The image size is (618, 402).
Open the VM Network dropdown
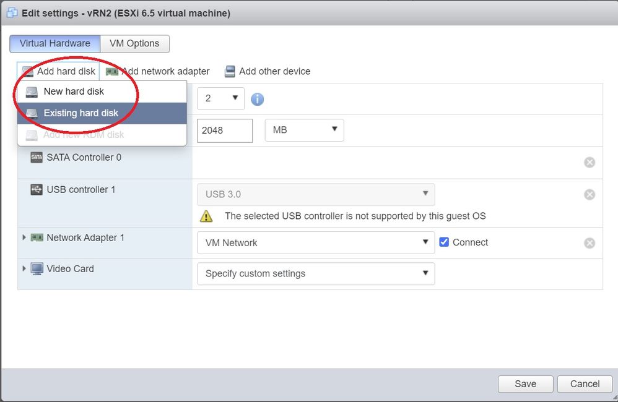pos(316,242)
